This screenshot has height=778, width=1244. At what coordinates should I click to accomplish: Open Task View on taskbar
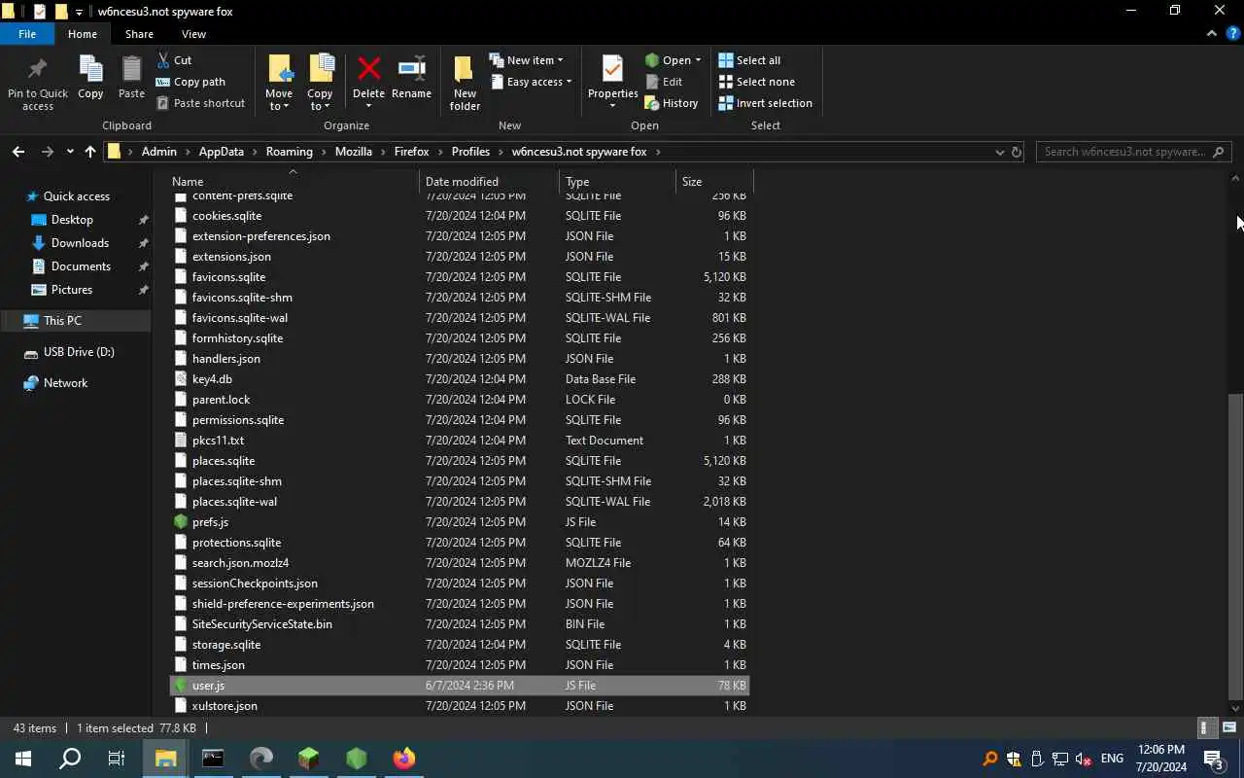[x=117, y=759]
